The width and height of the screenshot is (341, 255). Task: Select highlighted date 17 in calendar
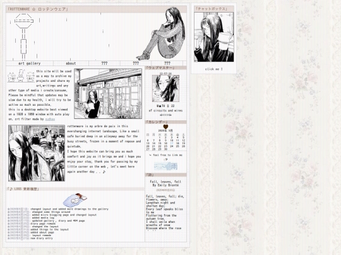[172, 144]
